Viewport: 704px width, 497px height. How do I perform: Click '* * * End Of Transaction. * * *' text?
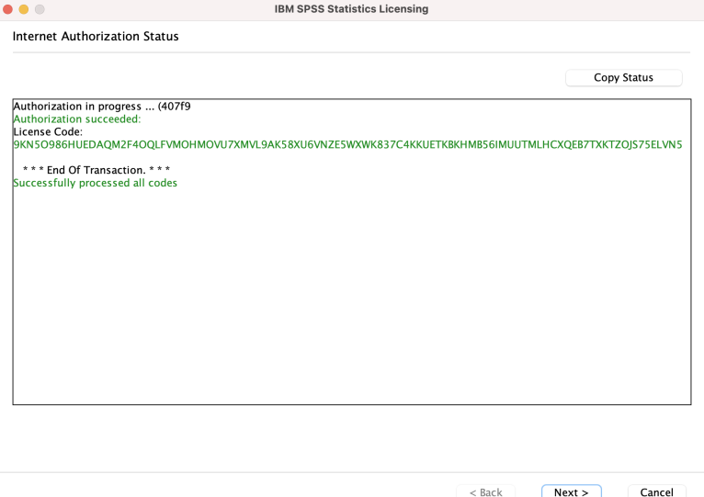[97, 170]
